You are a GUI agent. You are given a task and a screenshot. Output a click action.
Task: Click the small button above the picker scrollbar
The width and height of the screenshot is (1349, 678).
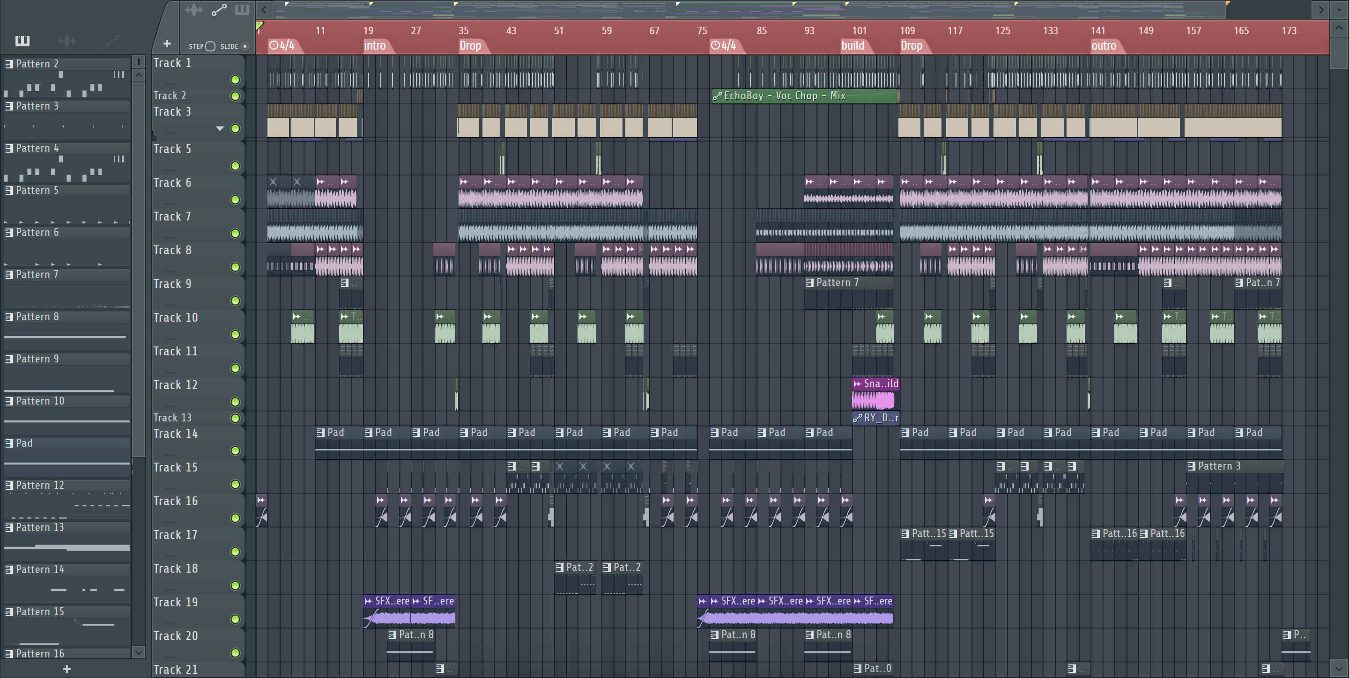click(138, 62)
